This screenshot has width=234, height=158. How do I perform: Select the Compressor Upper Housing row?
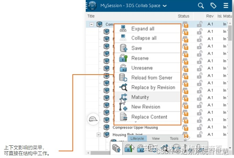click(x=157, y=127)
